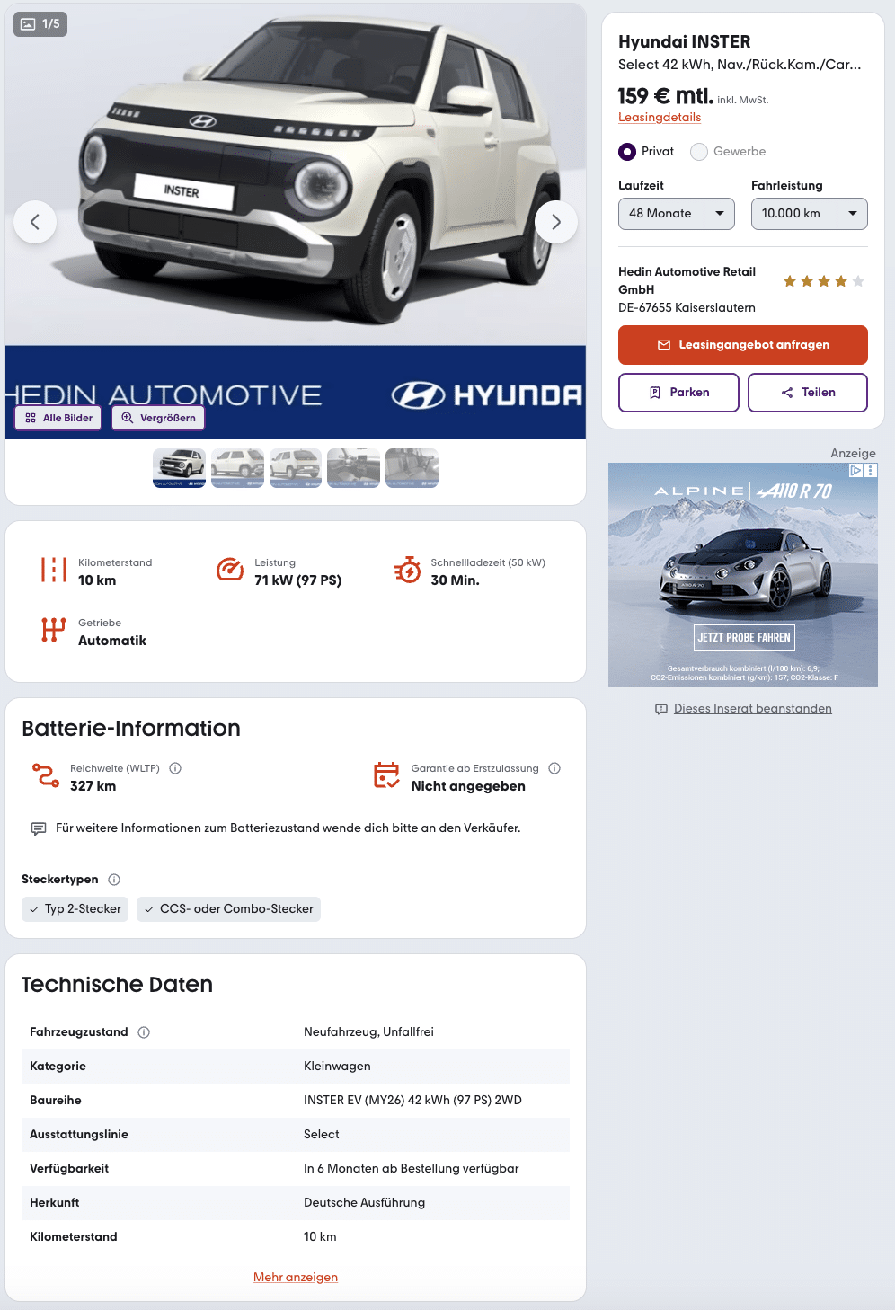Select the Privat radio option

click(627, 152)
